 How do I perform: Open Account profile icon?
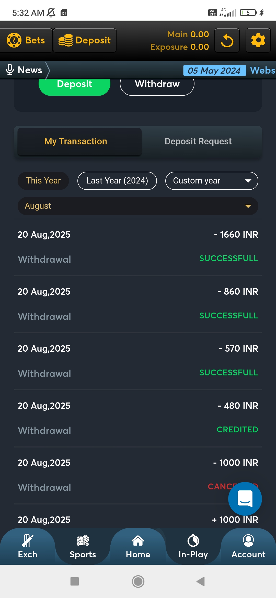click(x=248, y=541)
